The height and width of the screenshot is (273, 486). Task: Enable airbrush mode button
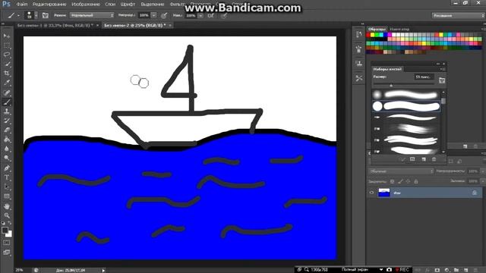click(x=211, y=15)
